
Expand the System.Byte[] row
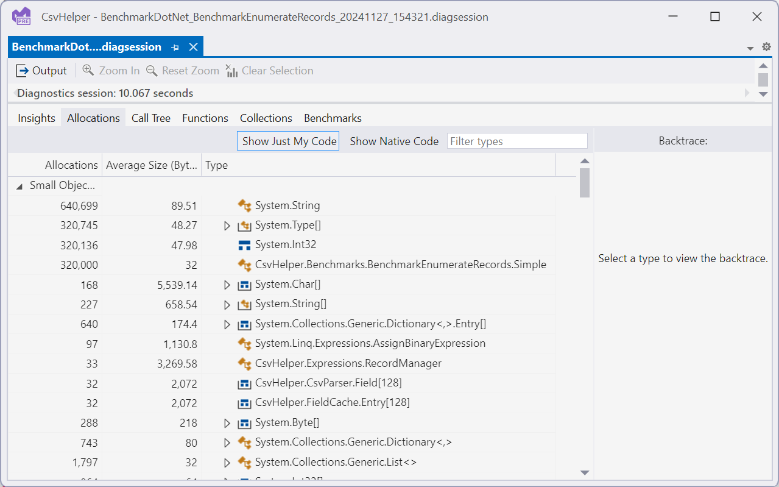point(227,423)
